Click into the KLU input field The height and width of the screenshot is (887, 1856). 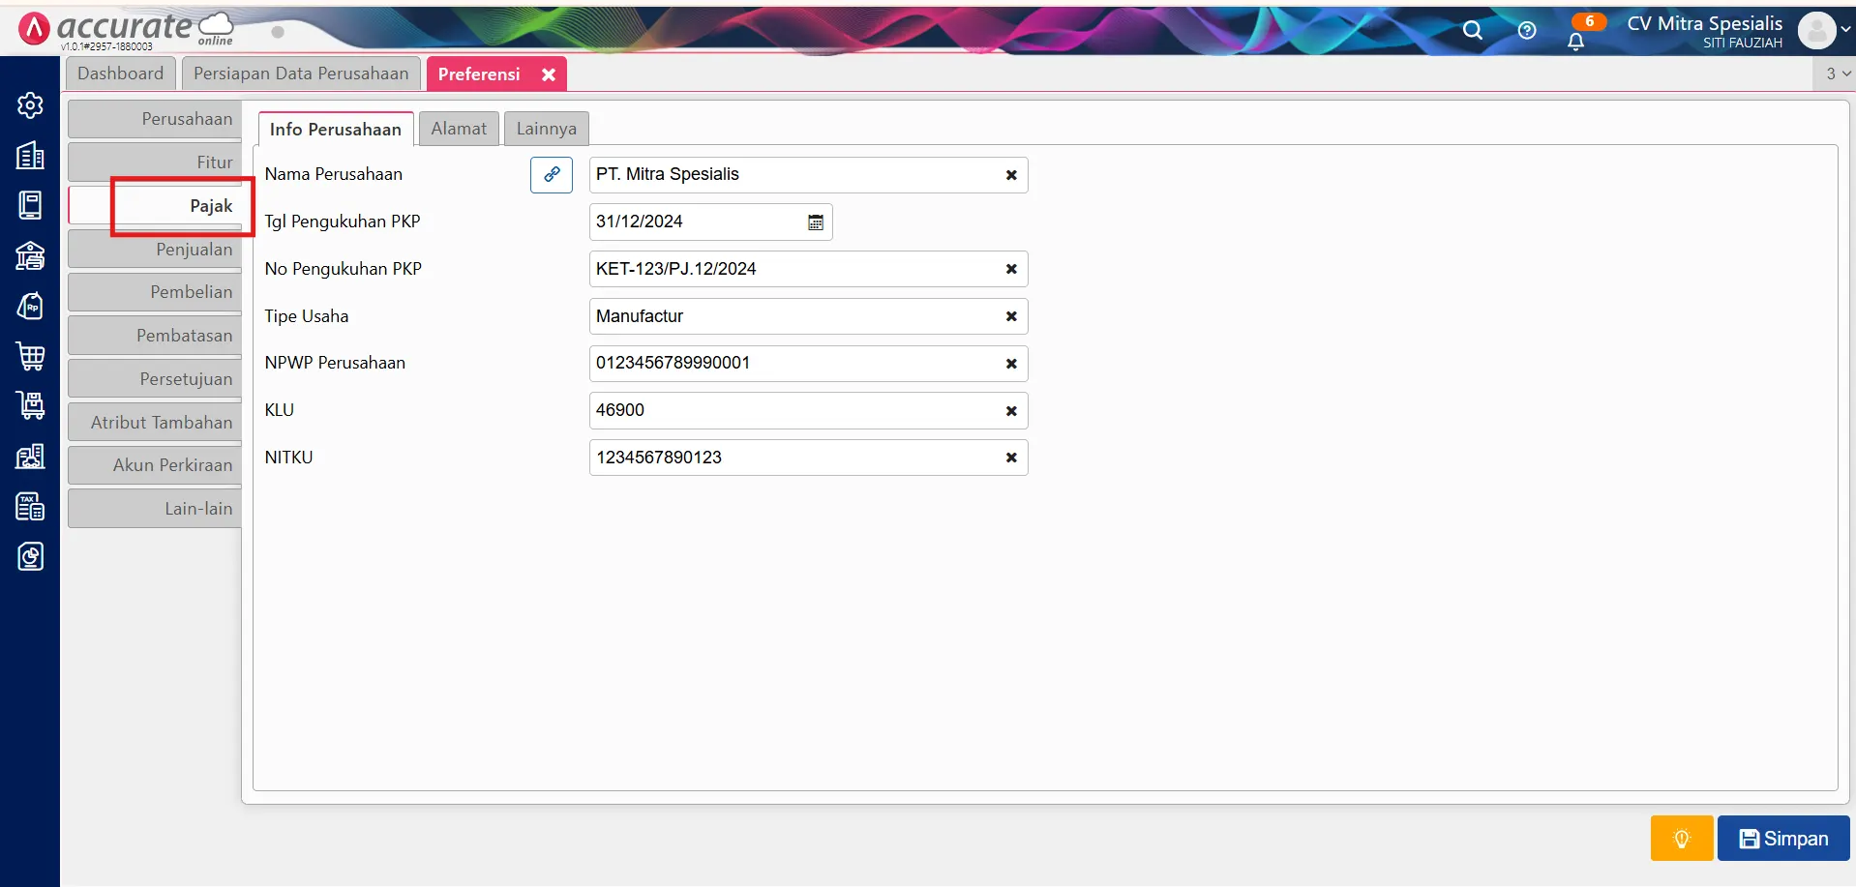point(793,410)
